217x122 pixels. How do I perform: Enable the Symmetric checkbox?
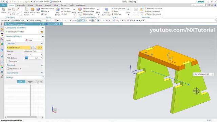coord(8,61)
